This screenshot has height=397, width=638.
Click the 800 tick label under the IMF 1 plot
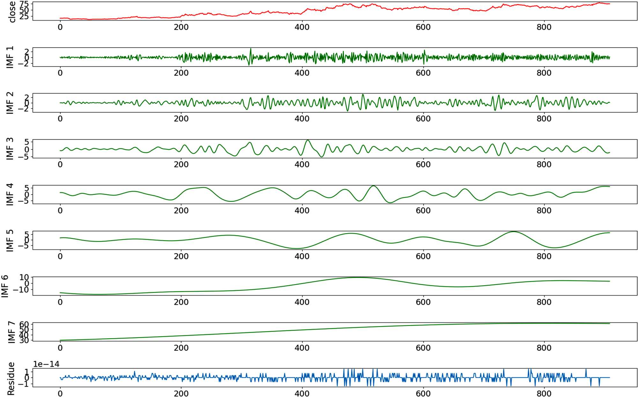coord(544,73)
